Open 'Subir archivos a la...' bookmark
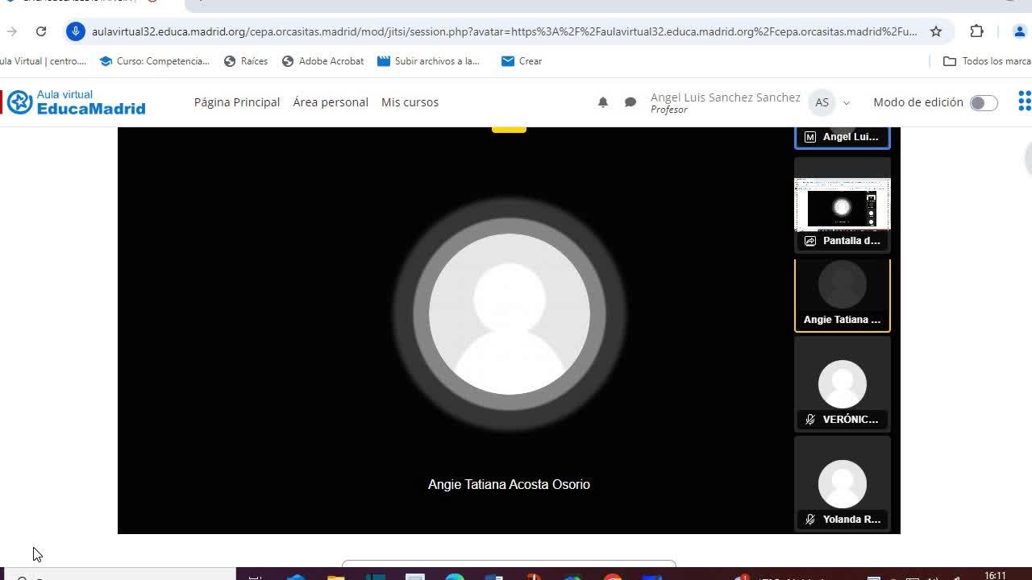 [x=428, y=61]
